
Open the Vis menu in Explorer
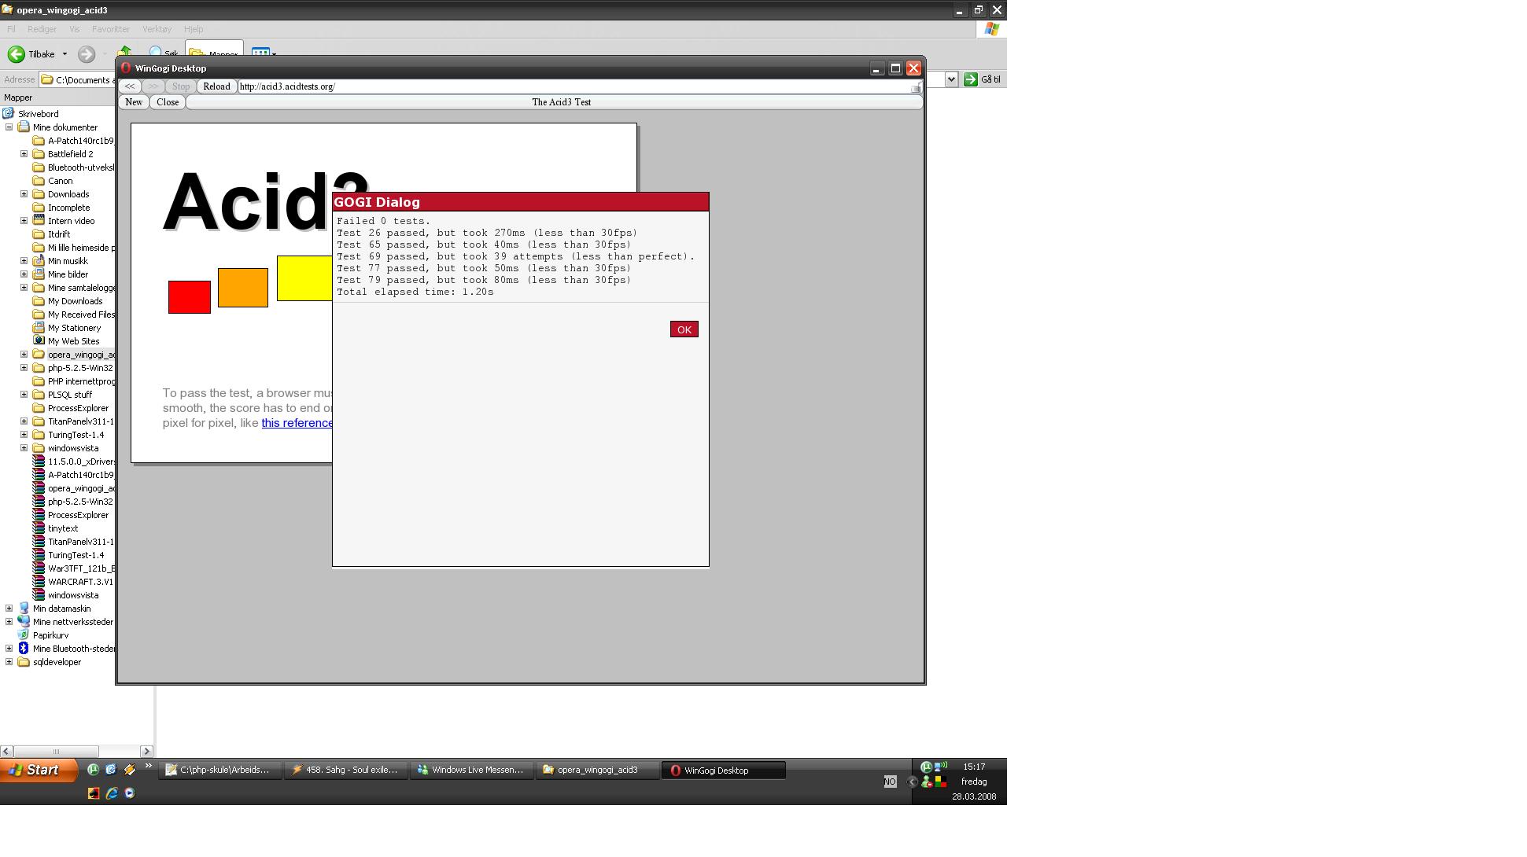point(74,29)
